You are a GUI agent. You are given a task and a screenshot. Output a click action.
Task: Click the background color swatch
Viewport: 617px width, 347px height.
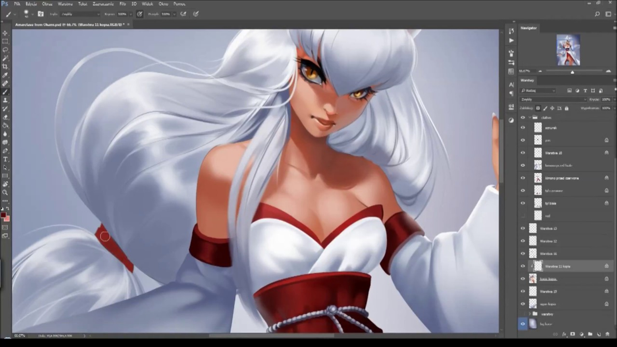[7, 219]
